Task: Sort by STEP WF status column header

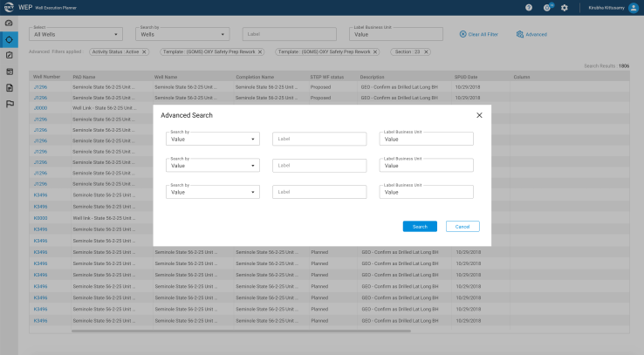Action: [x=327, y=77]
